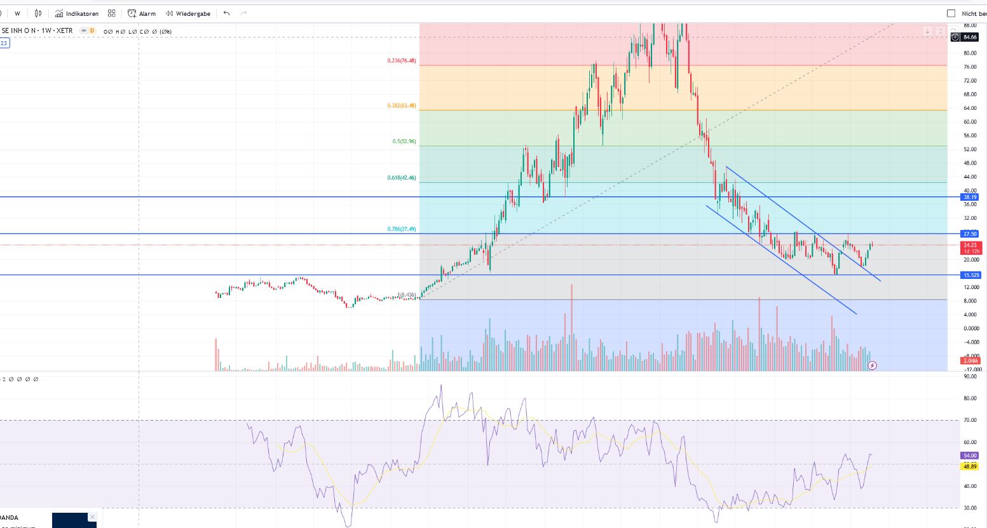
Task: Select the 0.5(52.96) Fibonacci level label
Action: [x=404, y=141]
